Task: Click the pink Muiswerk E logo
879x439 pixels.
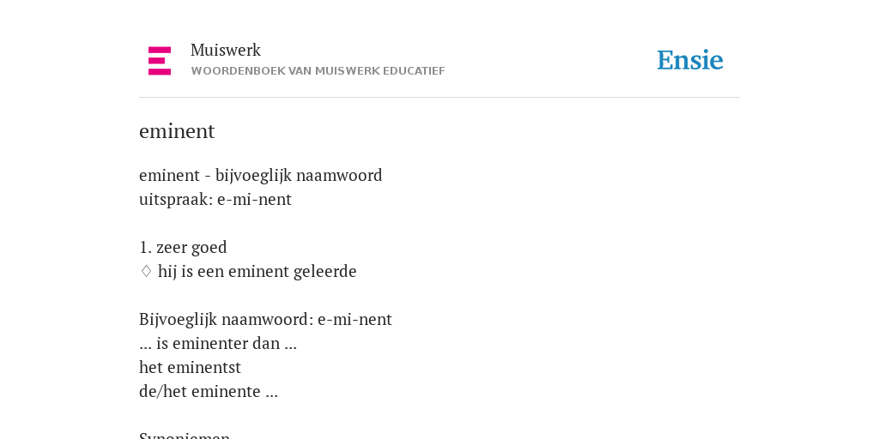Action: tap(160, 61)
